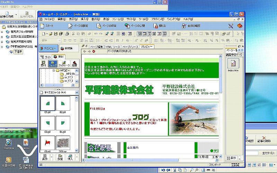Image resolution: width=277 pixels, height=173 pixels.
Task: Open the 仕事保存先 desktop folder
Action: (8, 162)
